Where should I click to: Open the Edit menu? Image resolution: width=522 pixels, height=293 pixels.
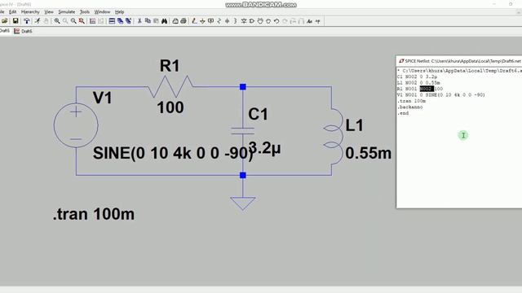tap(13, 11)
